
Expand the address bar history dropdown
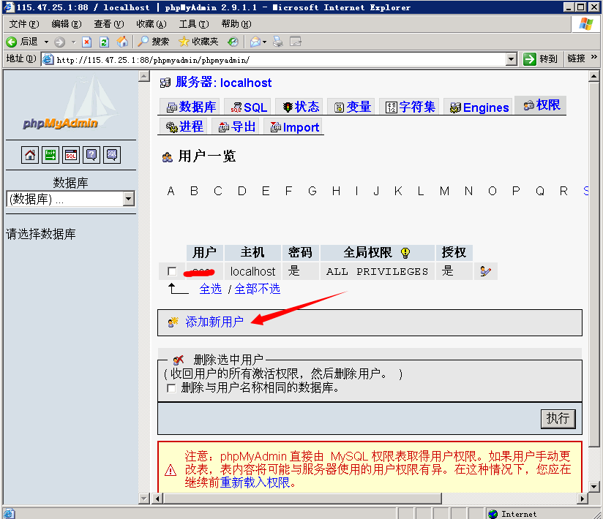point(511,59)
